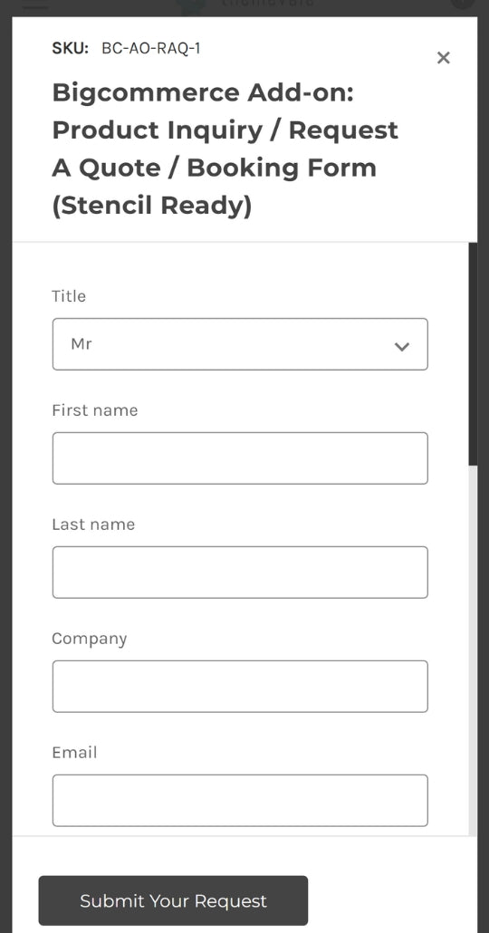
Task: Click the Bigcommerce Add-on heading text
Action: pos(225,149)
